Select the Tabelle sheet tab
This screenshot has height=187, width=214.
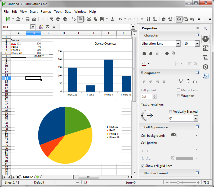(28, 177)
